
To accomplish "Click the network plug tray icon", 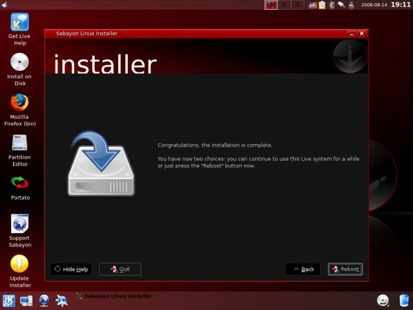I will [341, 5].
